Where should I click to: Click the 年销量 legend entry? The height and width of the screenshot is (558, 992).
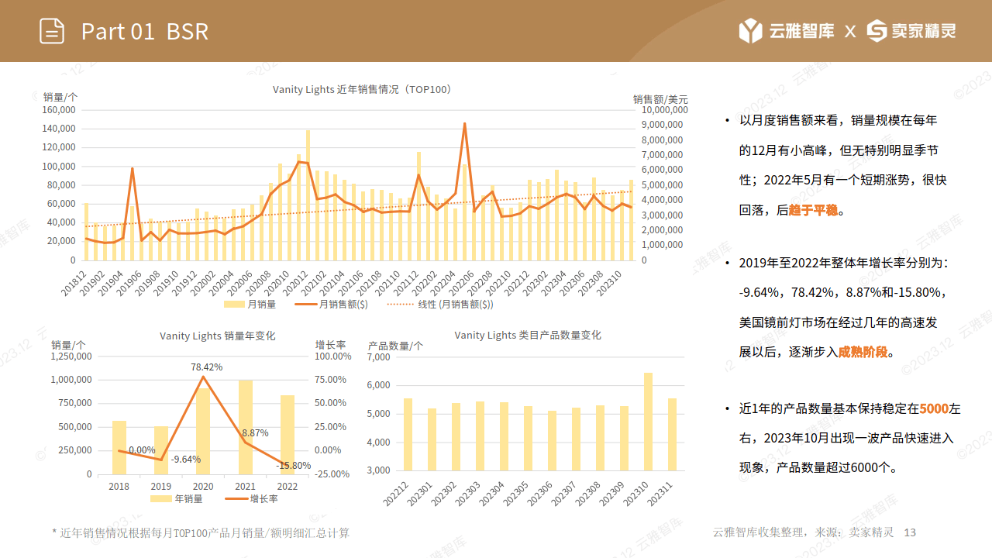[177, 499]
